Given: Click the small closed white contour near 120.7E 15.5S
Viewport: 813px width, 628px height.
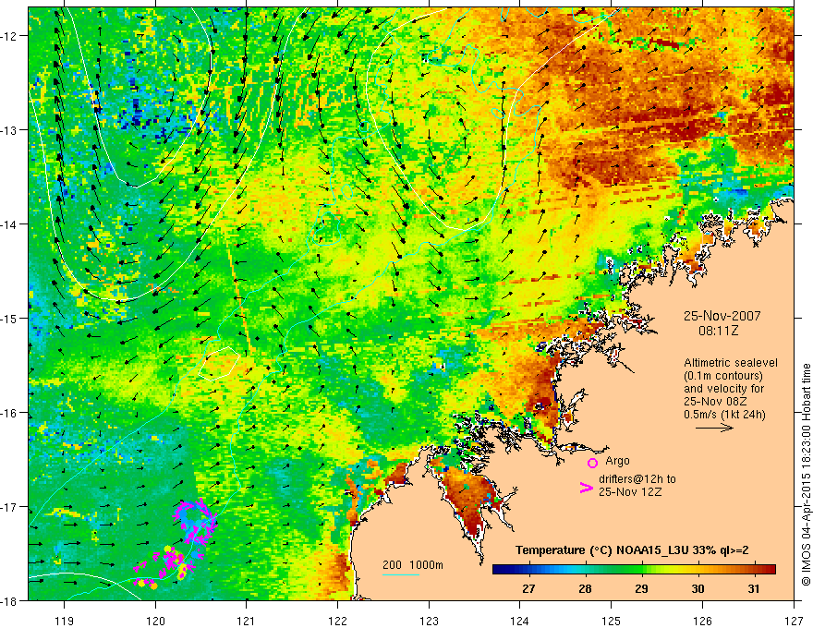Looking at the screenshot, I should [219, 364].
